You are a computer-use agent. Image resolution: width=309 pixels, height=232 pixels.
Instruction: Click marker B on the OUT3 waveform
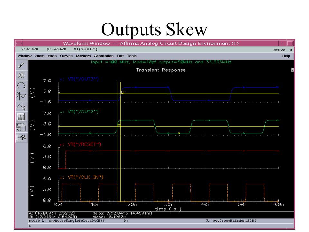pyautogui.click(x=122, y=92)
